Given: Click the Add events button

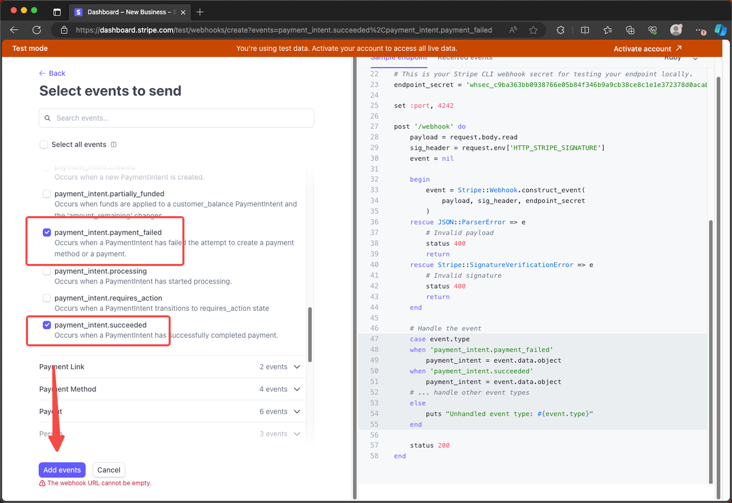Looking at the screenshot, I should 62,470.
